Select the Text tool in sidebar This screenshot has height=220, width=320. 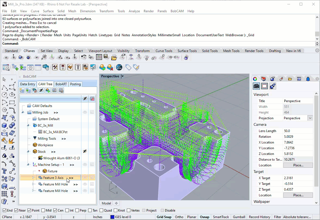4,171
